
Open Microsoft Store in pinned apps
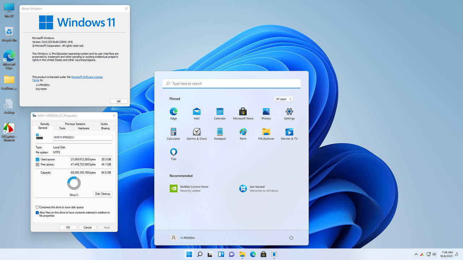tap(243, 113)
